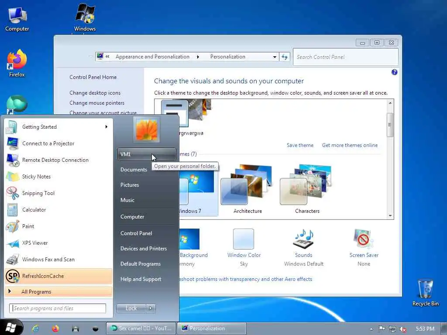
Task: Click the themes list scroll up arrow
Action: click(390, 103)
